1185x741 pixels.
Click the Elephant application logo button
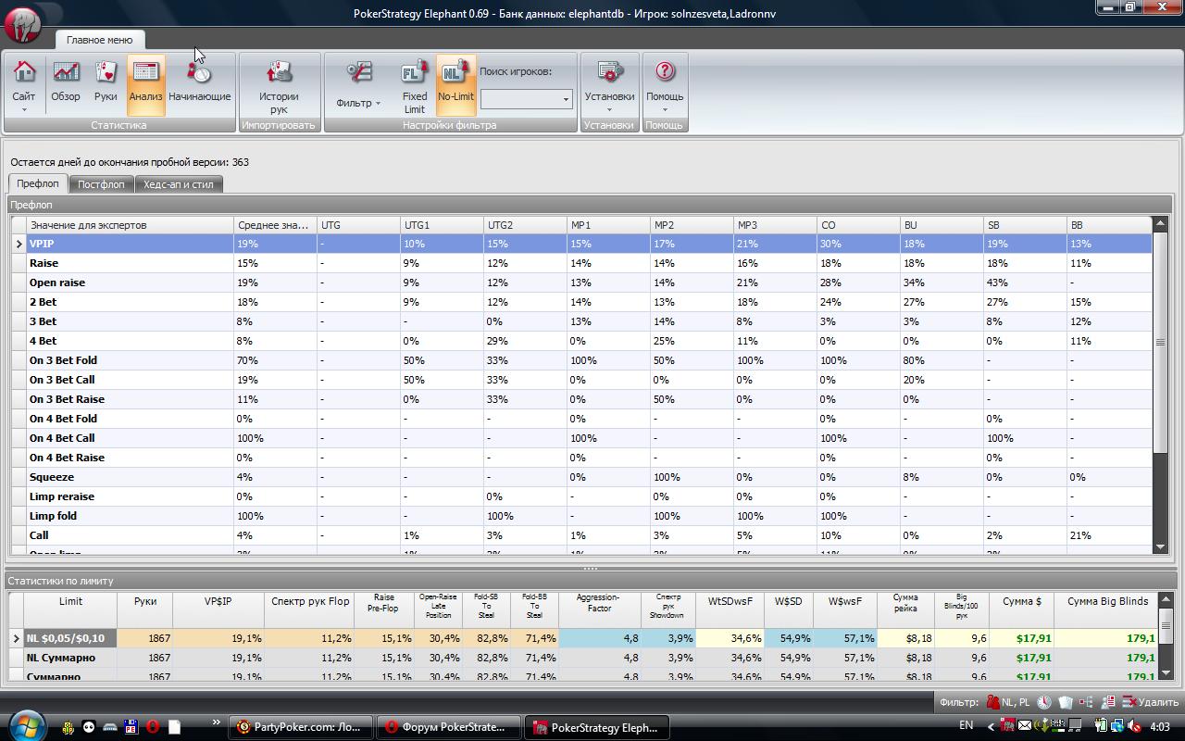point(23,23)
